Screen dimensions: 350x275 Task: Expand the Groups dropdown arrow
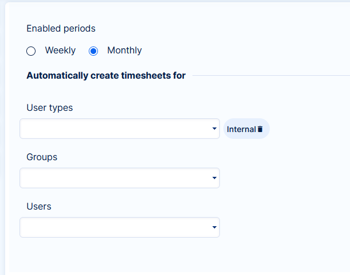click(214, 178)
